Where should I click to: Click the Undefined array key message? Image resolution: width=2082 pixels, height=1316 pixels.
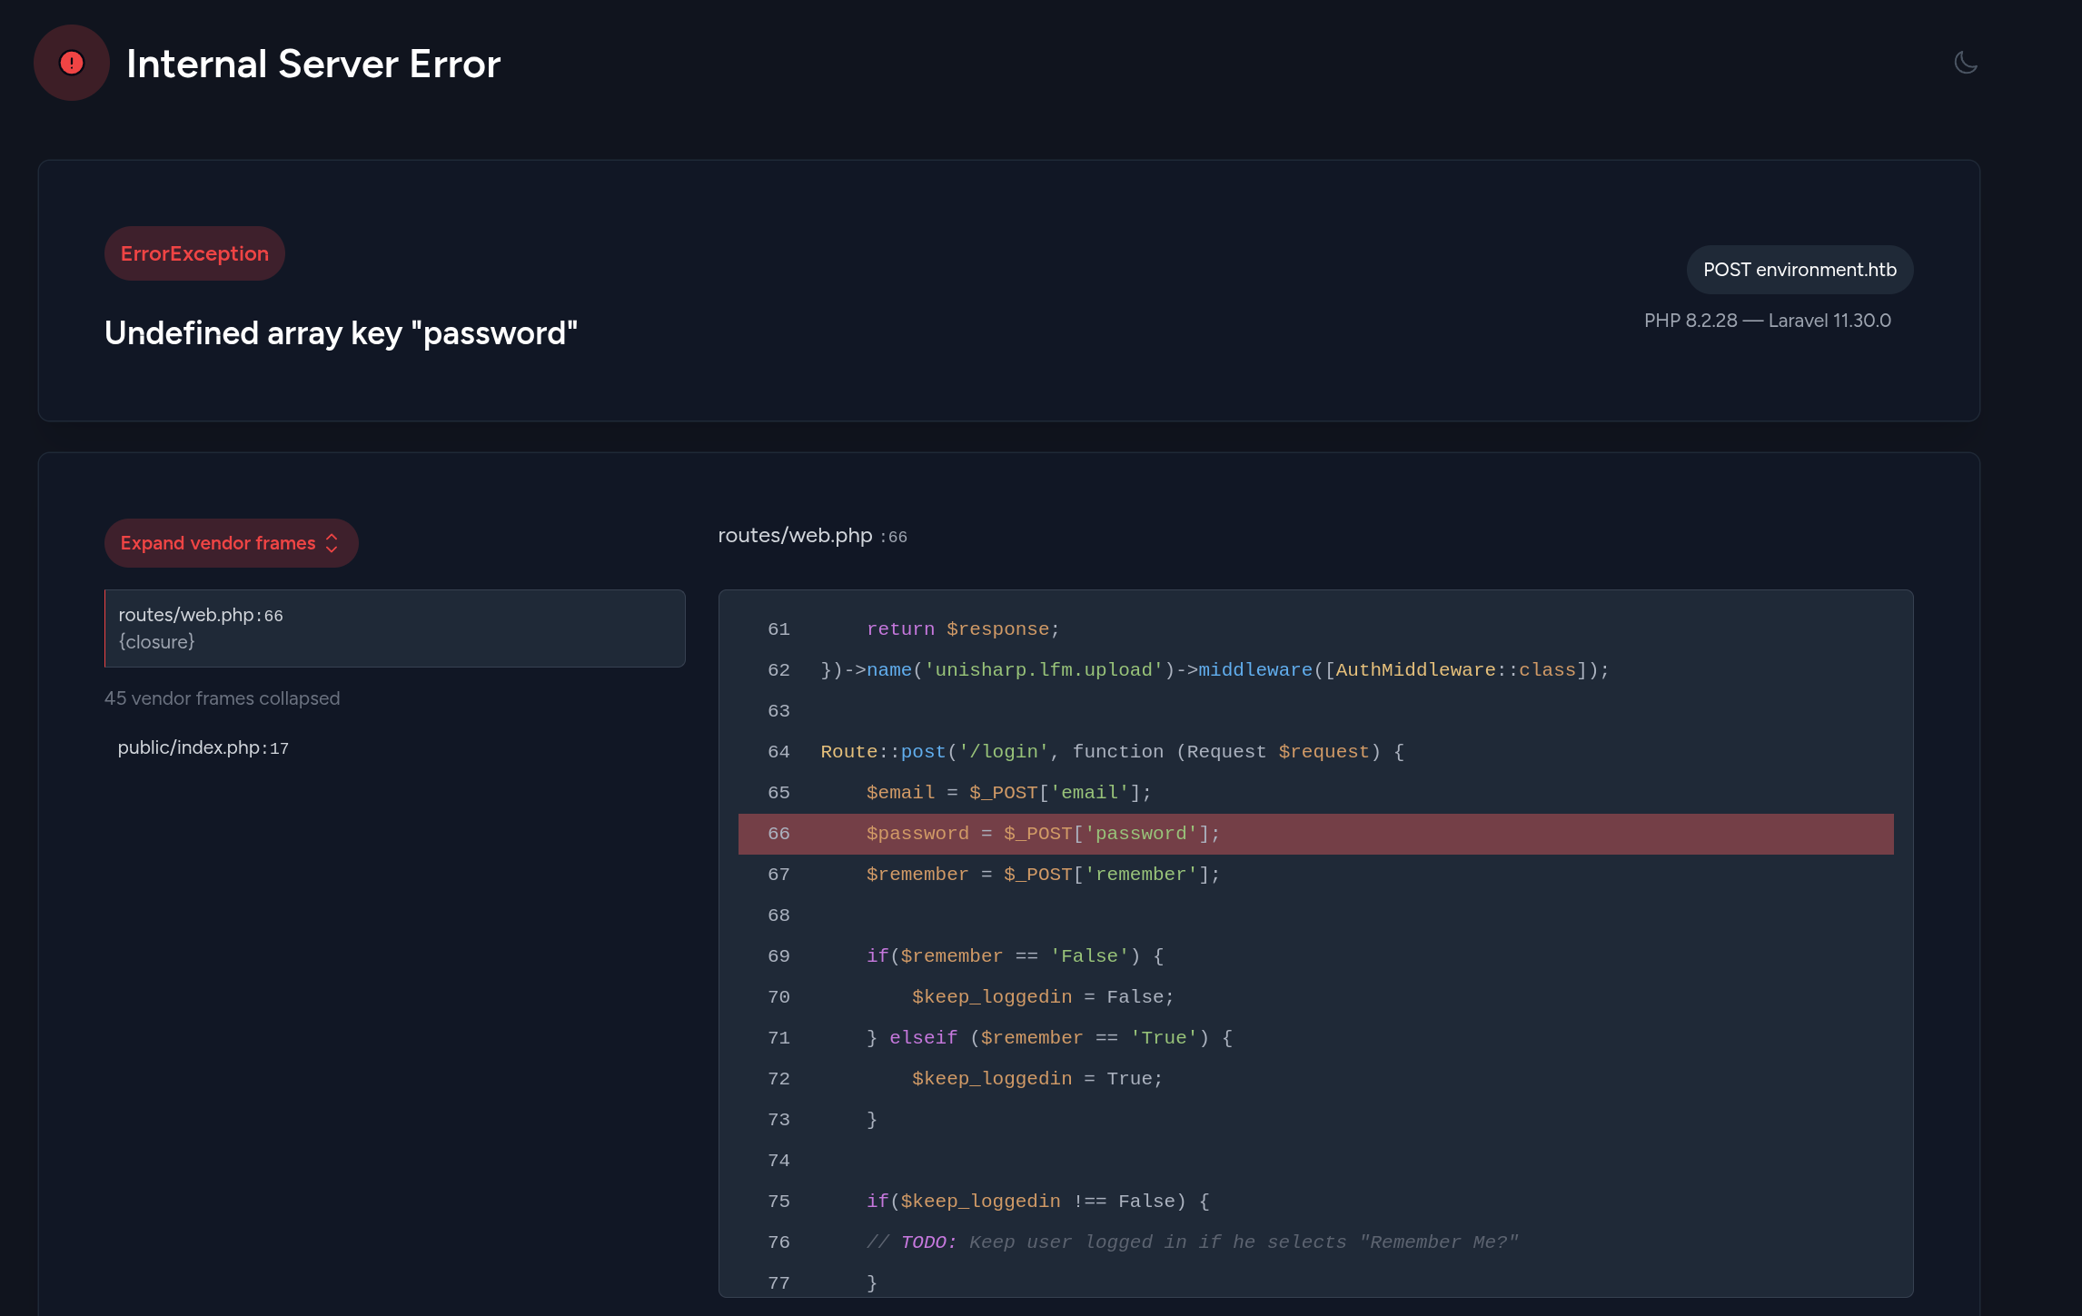pyautogui.click(x=341, y=333)
